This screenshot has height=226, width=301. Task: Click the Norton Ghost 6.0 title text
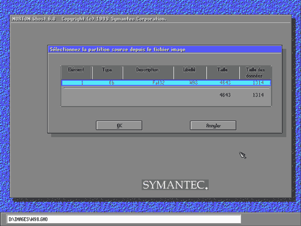click(x=34, y=19)
